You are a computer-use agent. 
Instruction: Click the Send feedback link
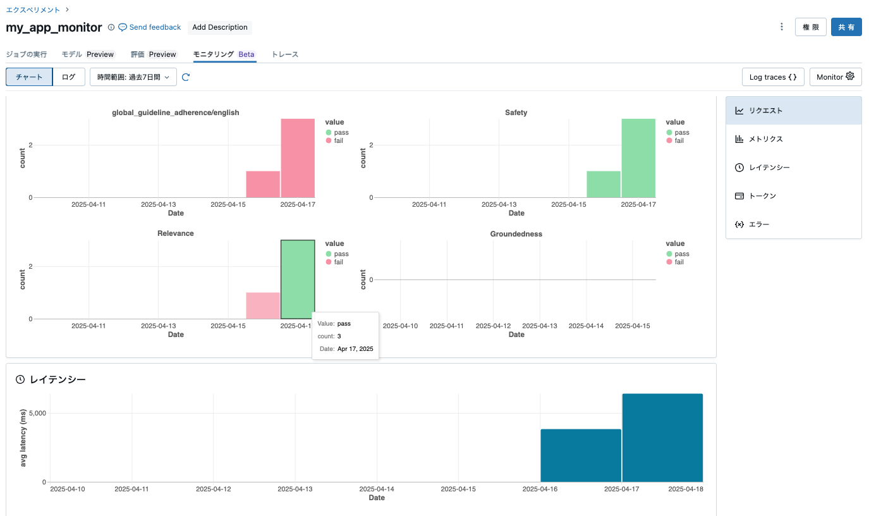click(x=150, y=27)
